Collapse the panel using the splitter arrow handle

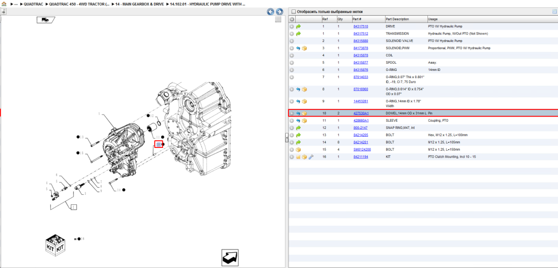[x=286, y=138]
